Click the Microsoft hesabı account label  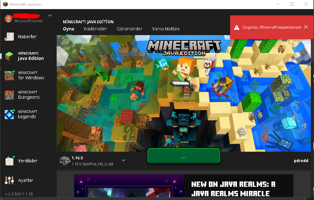pos(29,21)
